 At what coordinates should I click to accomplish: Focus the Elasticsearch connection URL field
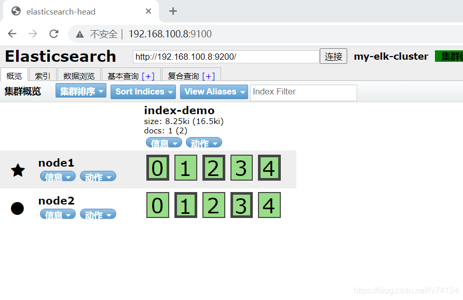pyautogui.click(x=226, y=57)
